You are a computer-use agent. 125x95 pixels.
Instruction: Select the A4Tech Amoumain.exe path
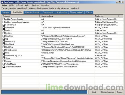[59, 64]
